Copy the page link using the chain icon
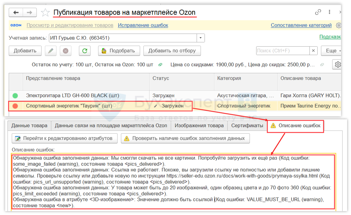This screenshot has width=351, height=215. click(318, 12)
